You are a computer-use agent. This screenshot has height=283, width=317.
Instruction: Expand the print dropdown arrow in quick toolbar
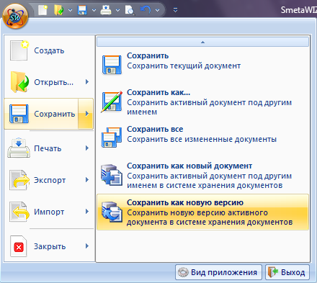117,10
